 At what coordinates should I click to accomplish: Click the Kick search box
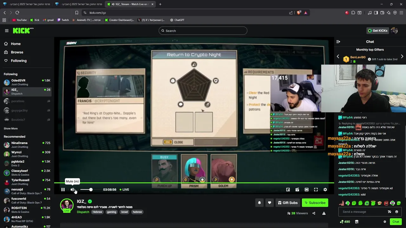click(203, 31)
